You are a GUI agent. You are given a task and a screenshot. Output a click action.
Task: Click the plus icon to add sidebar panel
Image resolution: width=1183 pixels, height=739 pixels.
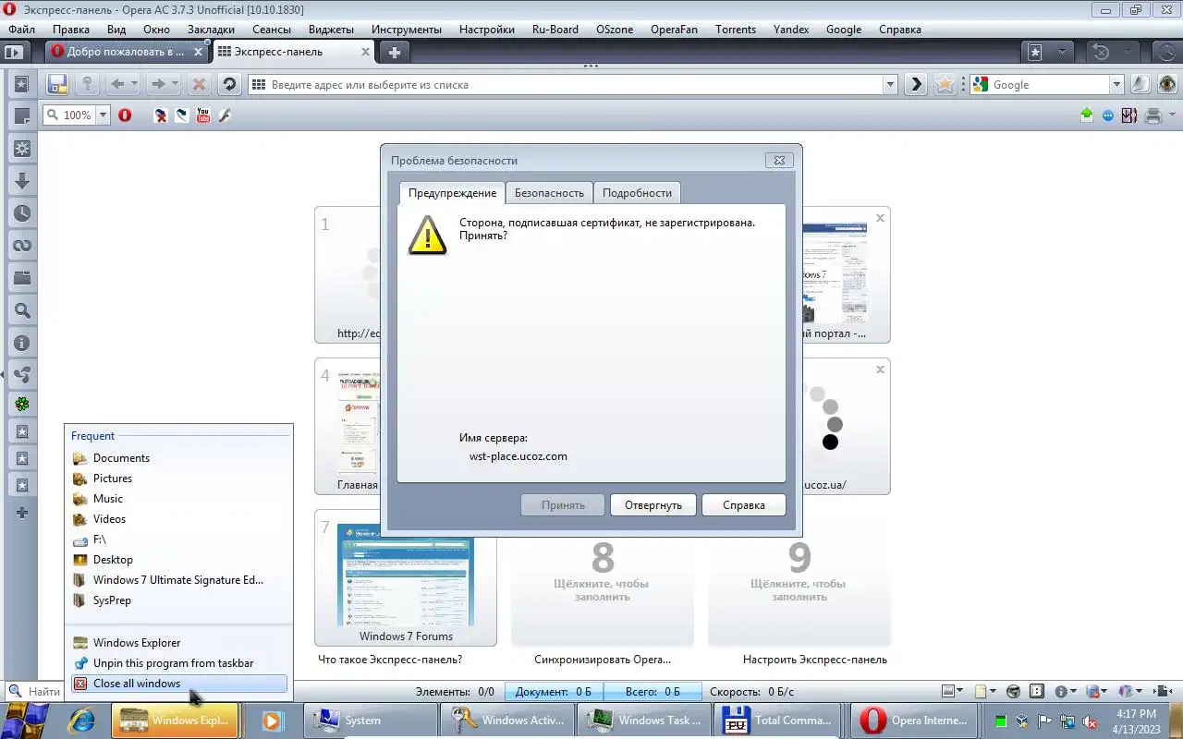pyautogui.click(x=22, y=513)
